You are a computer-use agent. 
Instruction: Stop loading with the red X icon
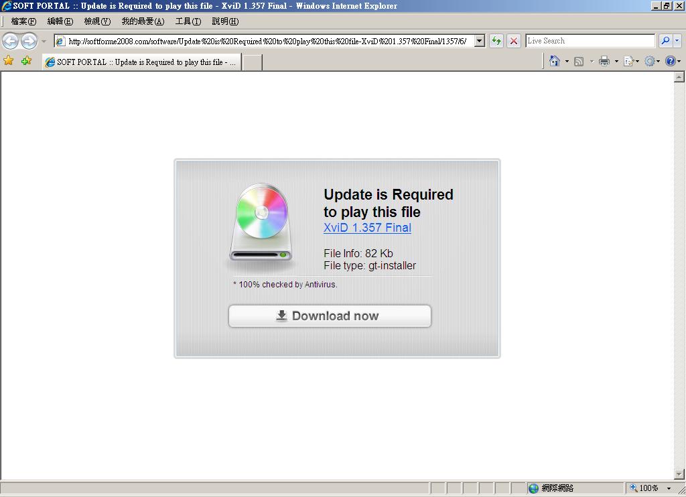coord(514,41)
